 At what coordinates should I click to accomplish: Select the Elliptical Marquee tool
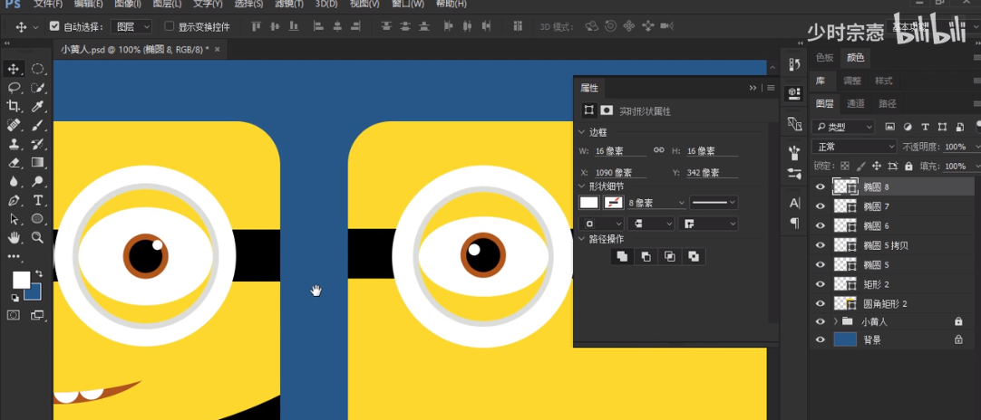coord(37,69)
